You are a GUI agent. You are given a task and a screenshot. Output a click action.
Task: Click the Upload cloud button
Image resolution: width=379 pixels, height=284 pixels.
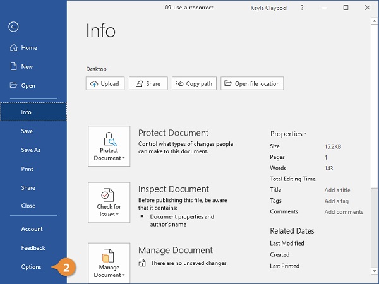[105, 83]
